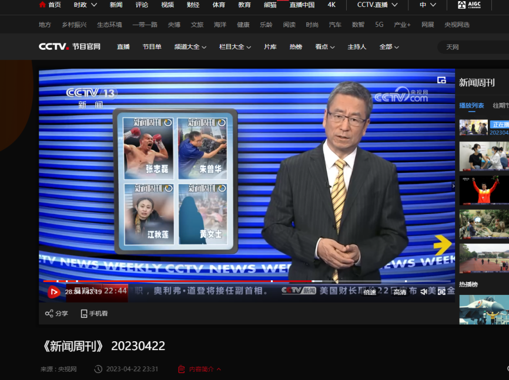Open 直播 in the program site menu
The height and width of the screenshot is (380, 509).
point(123,47)
